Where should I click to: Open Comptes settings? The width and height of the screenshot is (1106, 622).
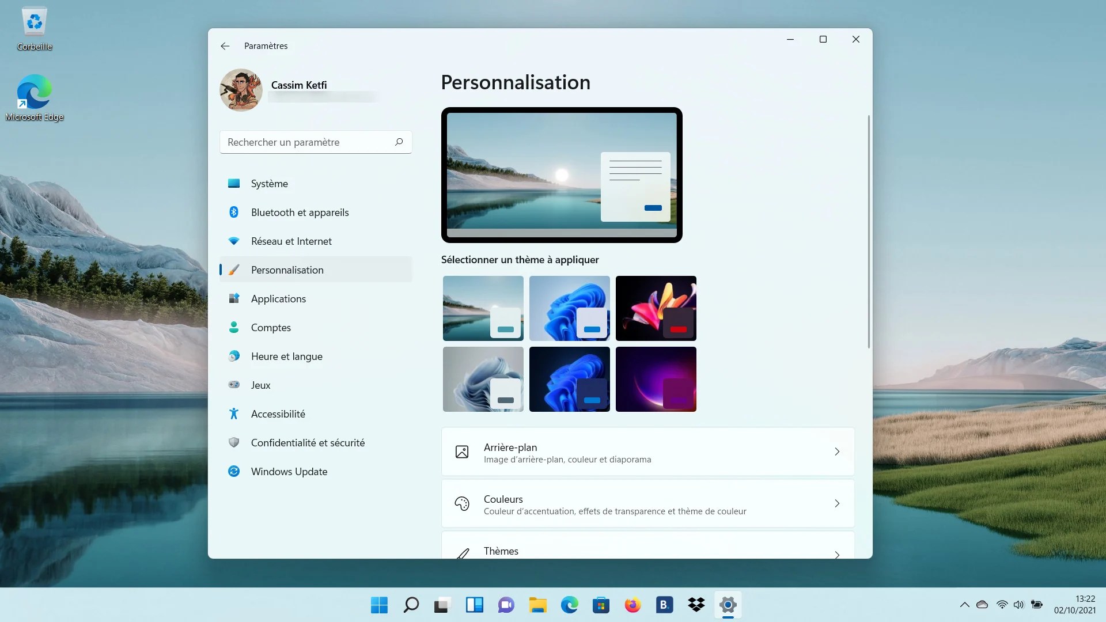(316, 328)
